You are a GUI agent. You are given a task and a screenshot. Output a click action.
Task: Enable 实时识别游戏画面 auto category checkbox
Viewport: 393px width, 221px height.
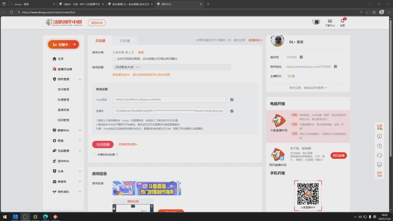[x=114, y=58]
